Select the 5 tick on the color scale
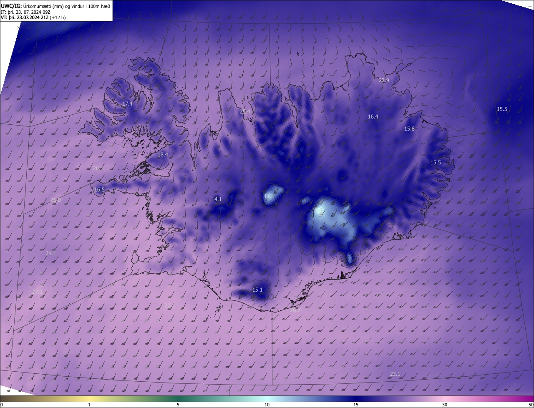Viewport: 534px width, 408px height. point(178,405)
